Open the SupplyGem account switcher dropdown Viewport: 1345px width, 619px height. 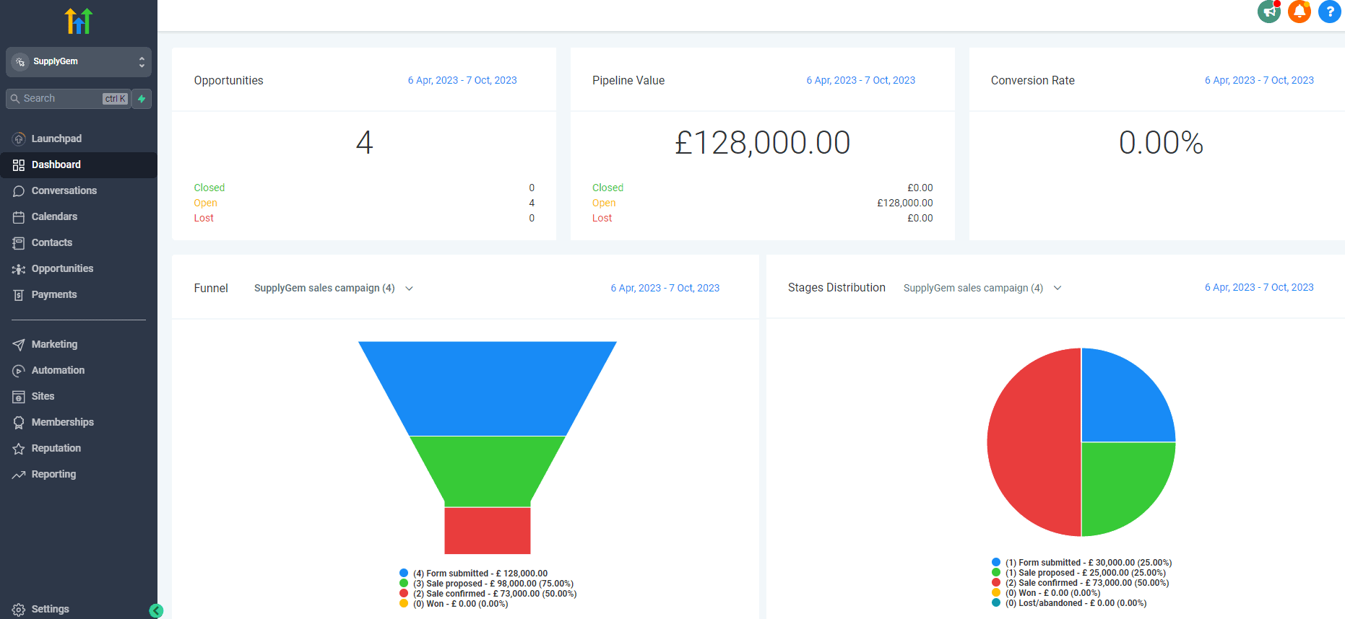coord(79,62)
